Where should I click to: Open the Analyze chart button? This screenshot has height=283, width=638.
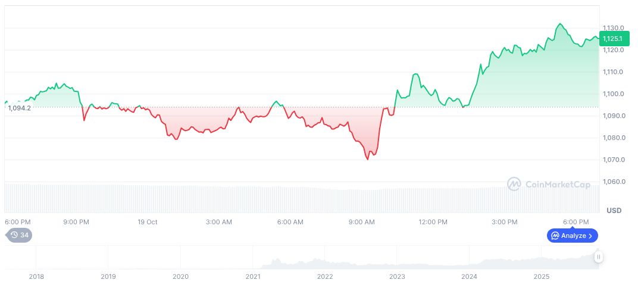click(572, 236)
